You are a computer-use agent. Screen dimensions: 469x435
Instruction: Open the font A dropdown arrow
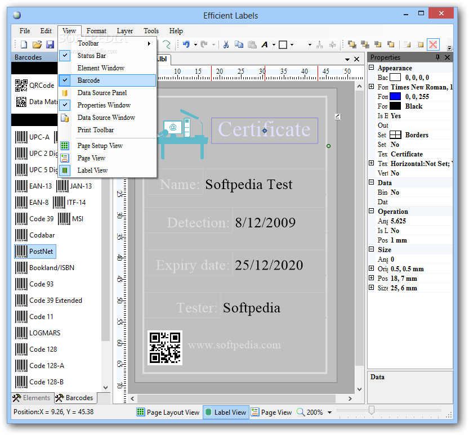coord(274,45)
